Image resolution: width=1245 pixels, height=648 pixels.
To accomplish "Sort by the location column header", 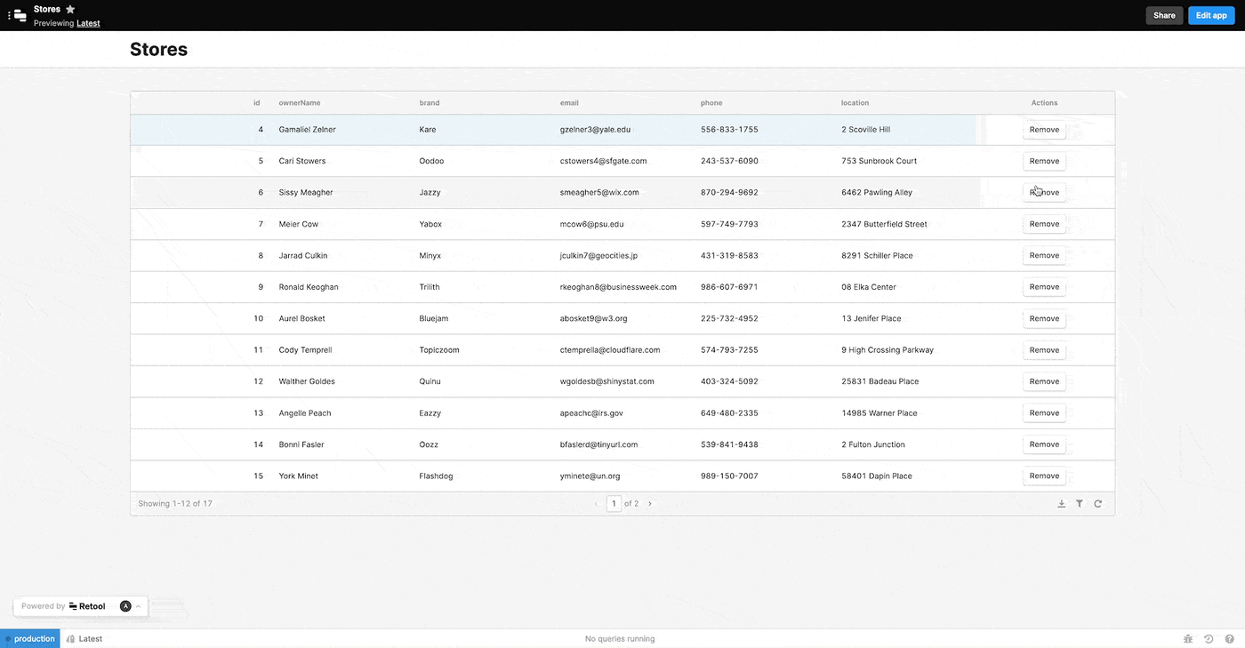I will [855, 103].
